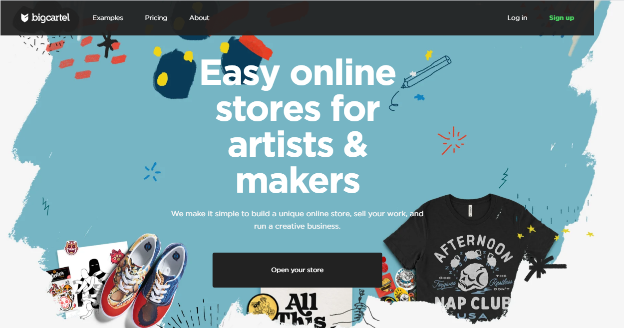Go to the Pricing page

(156, 17)
